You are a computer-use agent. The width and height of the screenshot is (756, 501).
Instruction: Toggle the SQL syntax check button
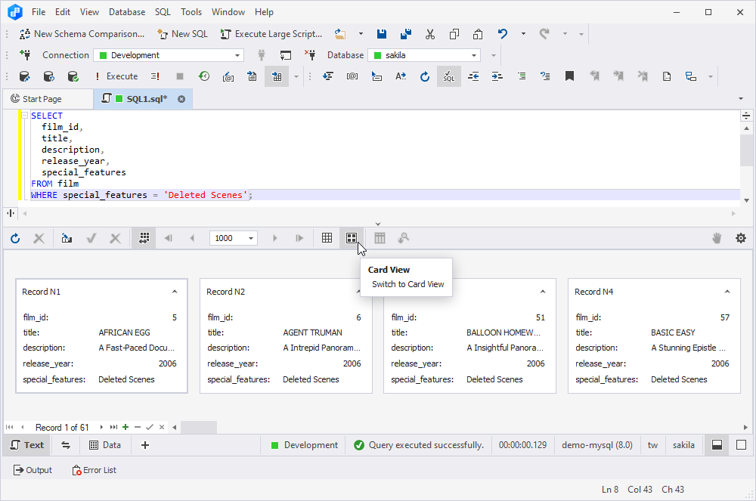(449, 76)
